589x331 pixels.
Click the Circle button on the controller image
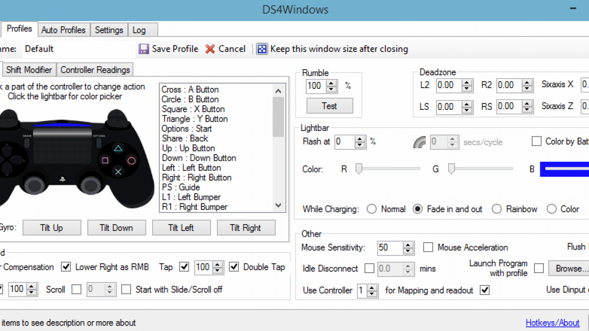point(131,160)
